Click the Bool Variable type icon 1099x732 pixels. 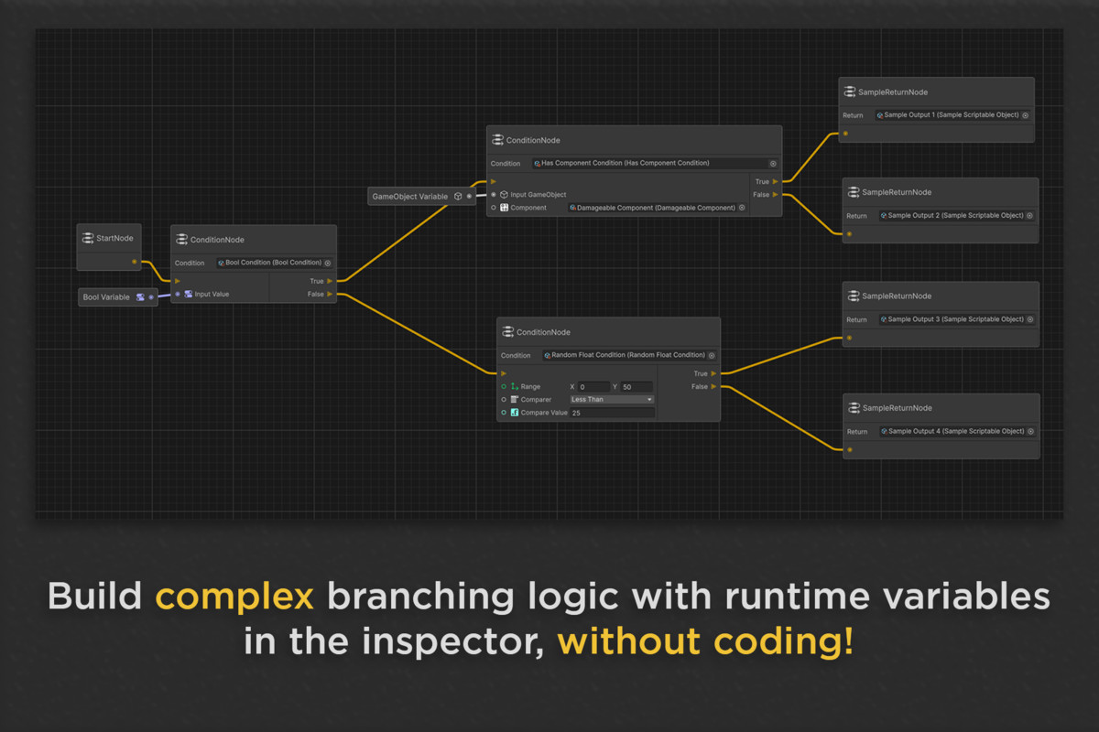140,297
